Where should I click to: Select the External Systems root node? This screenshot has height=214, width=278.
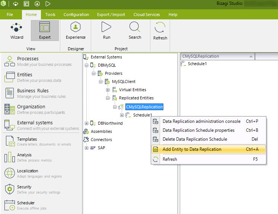(106, 57)
